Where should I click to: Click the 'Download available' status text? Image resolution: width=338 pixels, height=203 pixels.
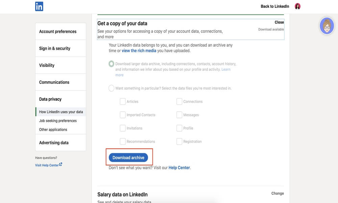pos(271,29)
